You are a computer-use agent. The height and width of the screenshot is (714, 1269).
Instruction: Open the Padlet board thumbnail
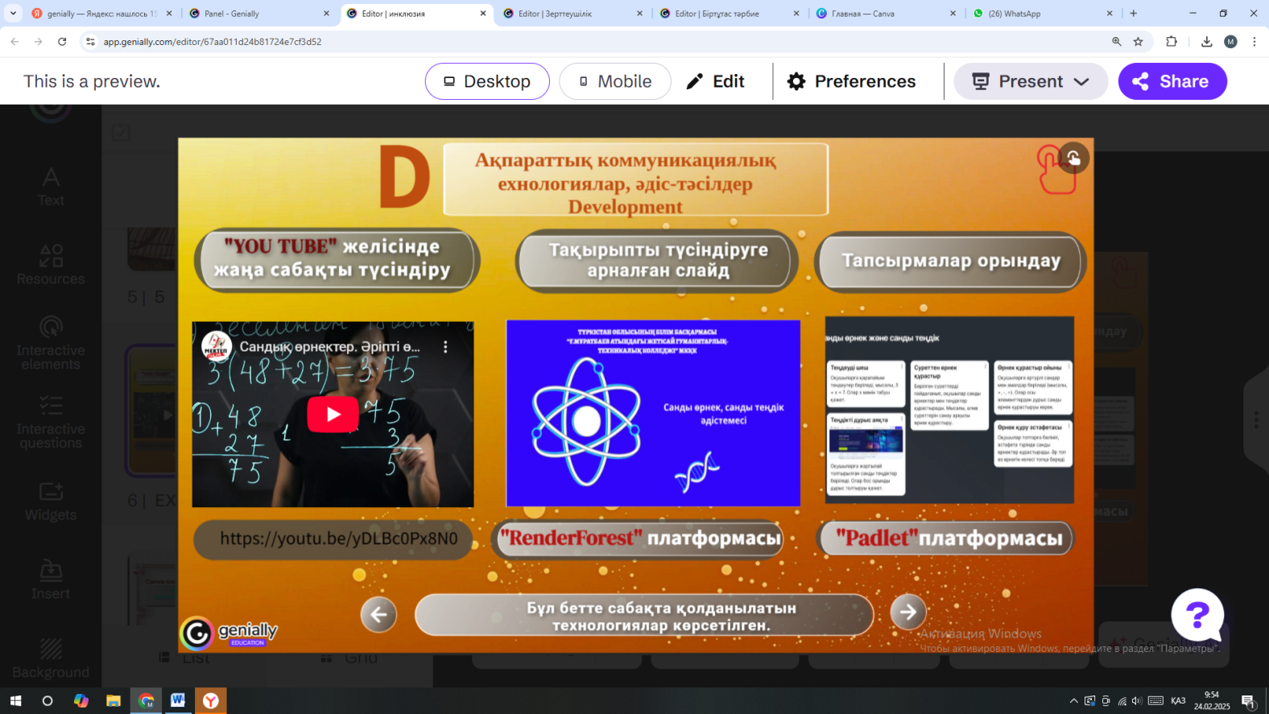point(949,410)
